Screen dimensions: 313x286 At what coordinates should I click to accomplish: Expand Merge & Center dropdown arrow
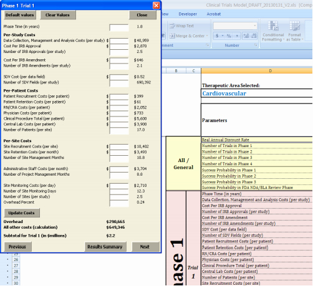207,36
